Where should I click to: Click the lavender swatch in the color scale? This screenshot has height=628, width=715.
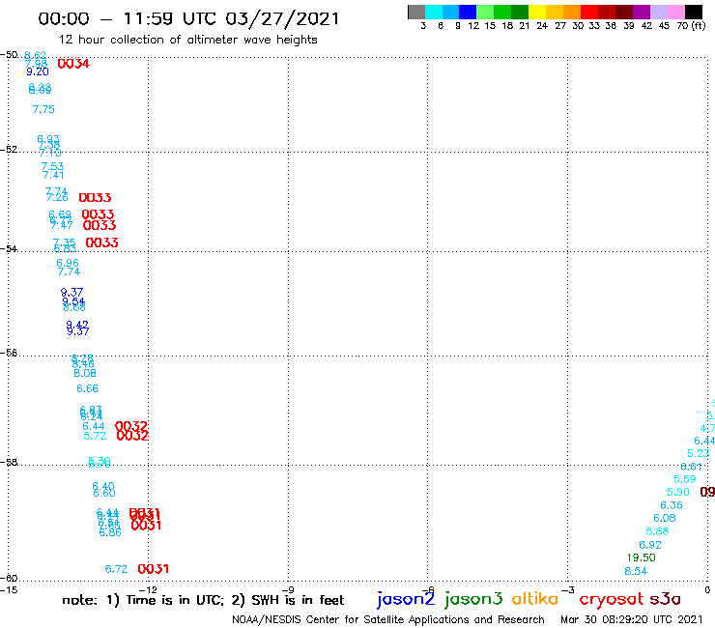coord(659,12)
